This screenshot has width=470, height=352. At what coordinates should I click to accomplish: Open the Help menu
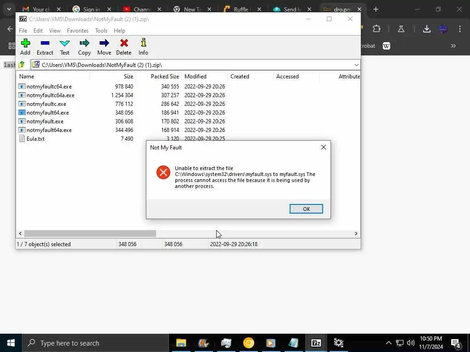click(119, 31)
